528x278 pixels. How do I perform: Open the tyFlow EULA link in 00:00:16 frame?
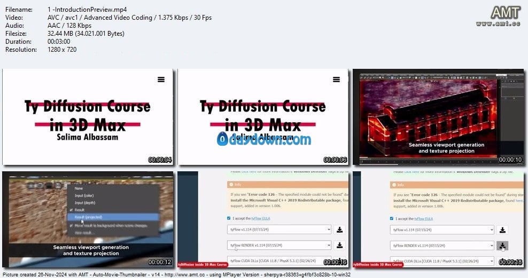(261, 218)
